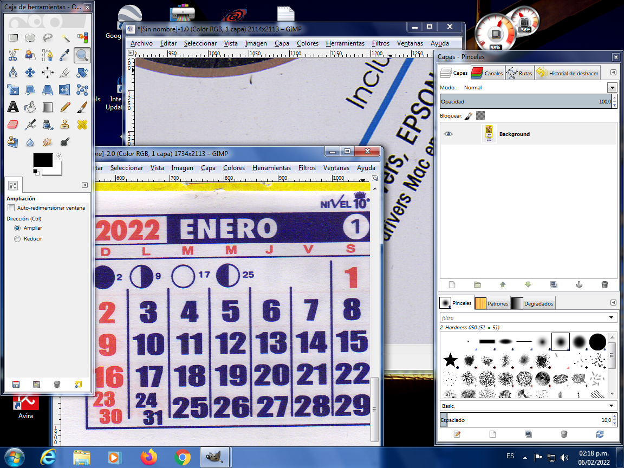Select the Rectangle Select tool
Screen dimensions: 624x468
(x=13, y=38)
